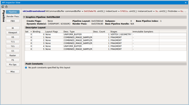This screenshot has width=189, height=105.
Task: Select COMBINED_IMAGE_SAMPLER cell in binding 3 row
Action: 78,43
